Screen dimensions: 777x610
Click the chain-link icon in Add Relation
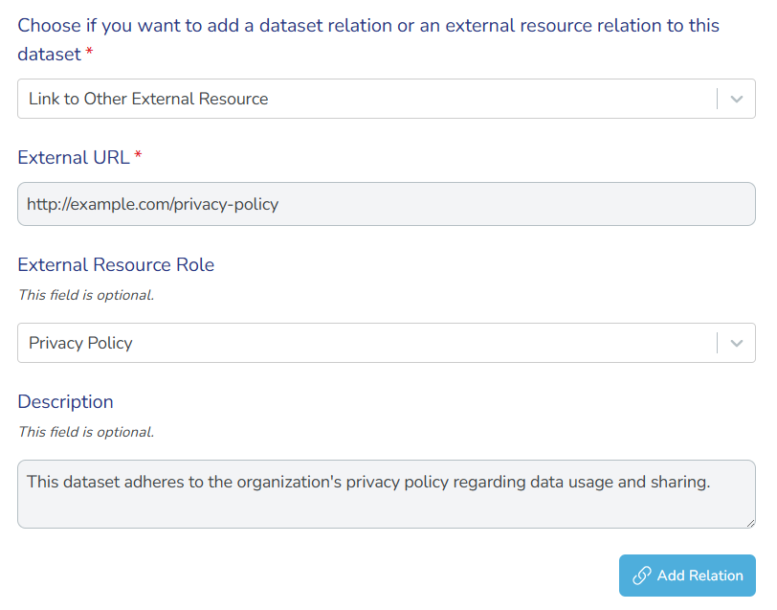642,576
